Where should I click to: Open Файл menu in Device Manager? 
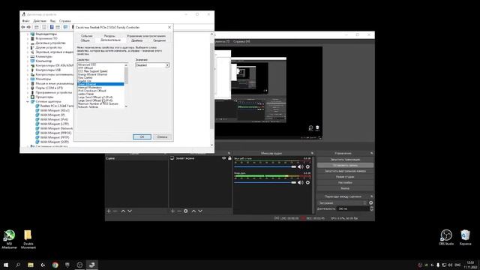point(25,21)
